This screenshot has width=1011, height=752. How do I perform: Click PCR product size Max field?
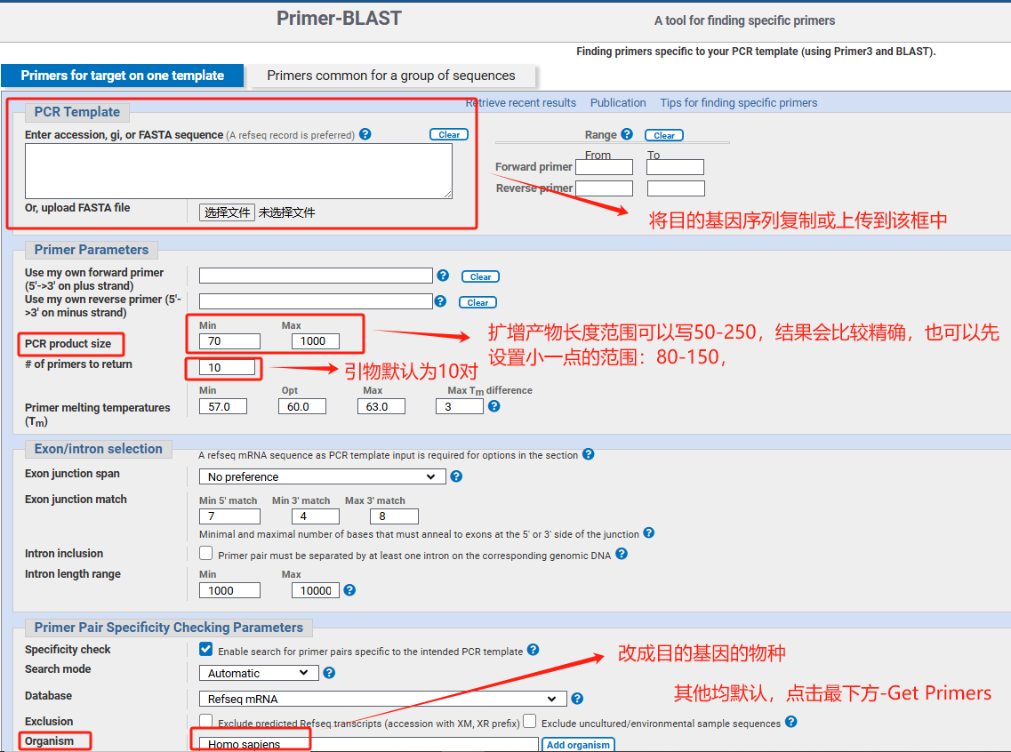tap(316, 340)
